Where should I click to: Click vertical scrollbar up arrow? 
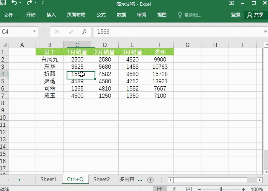point(266,45)
